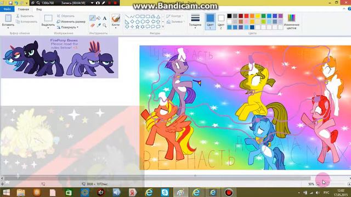Pick the green color swatch
Viewport: 351px width, 197px height.
263,16
